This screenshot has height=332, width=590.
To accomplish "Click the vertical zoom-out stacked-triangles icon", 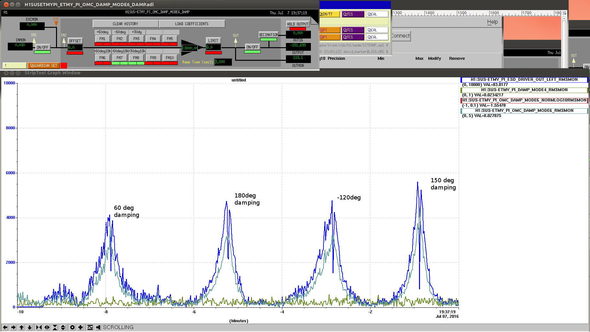I will coord(63,327).
